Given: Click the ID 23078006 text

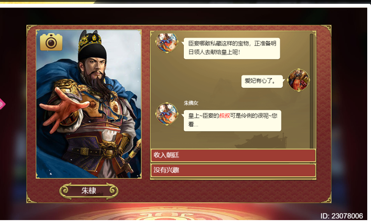Looking at the screenshot, I should pyautogui.click(x=342, y=216).
